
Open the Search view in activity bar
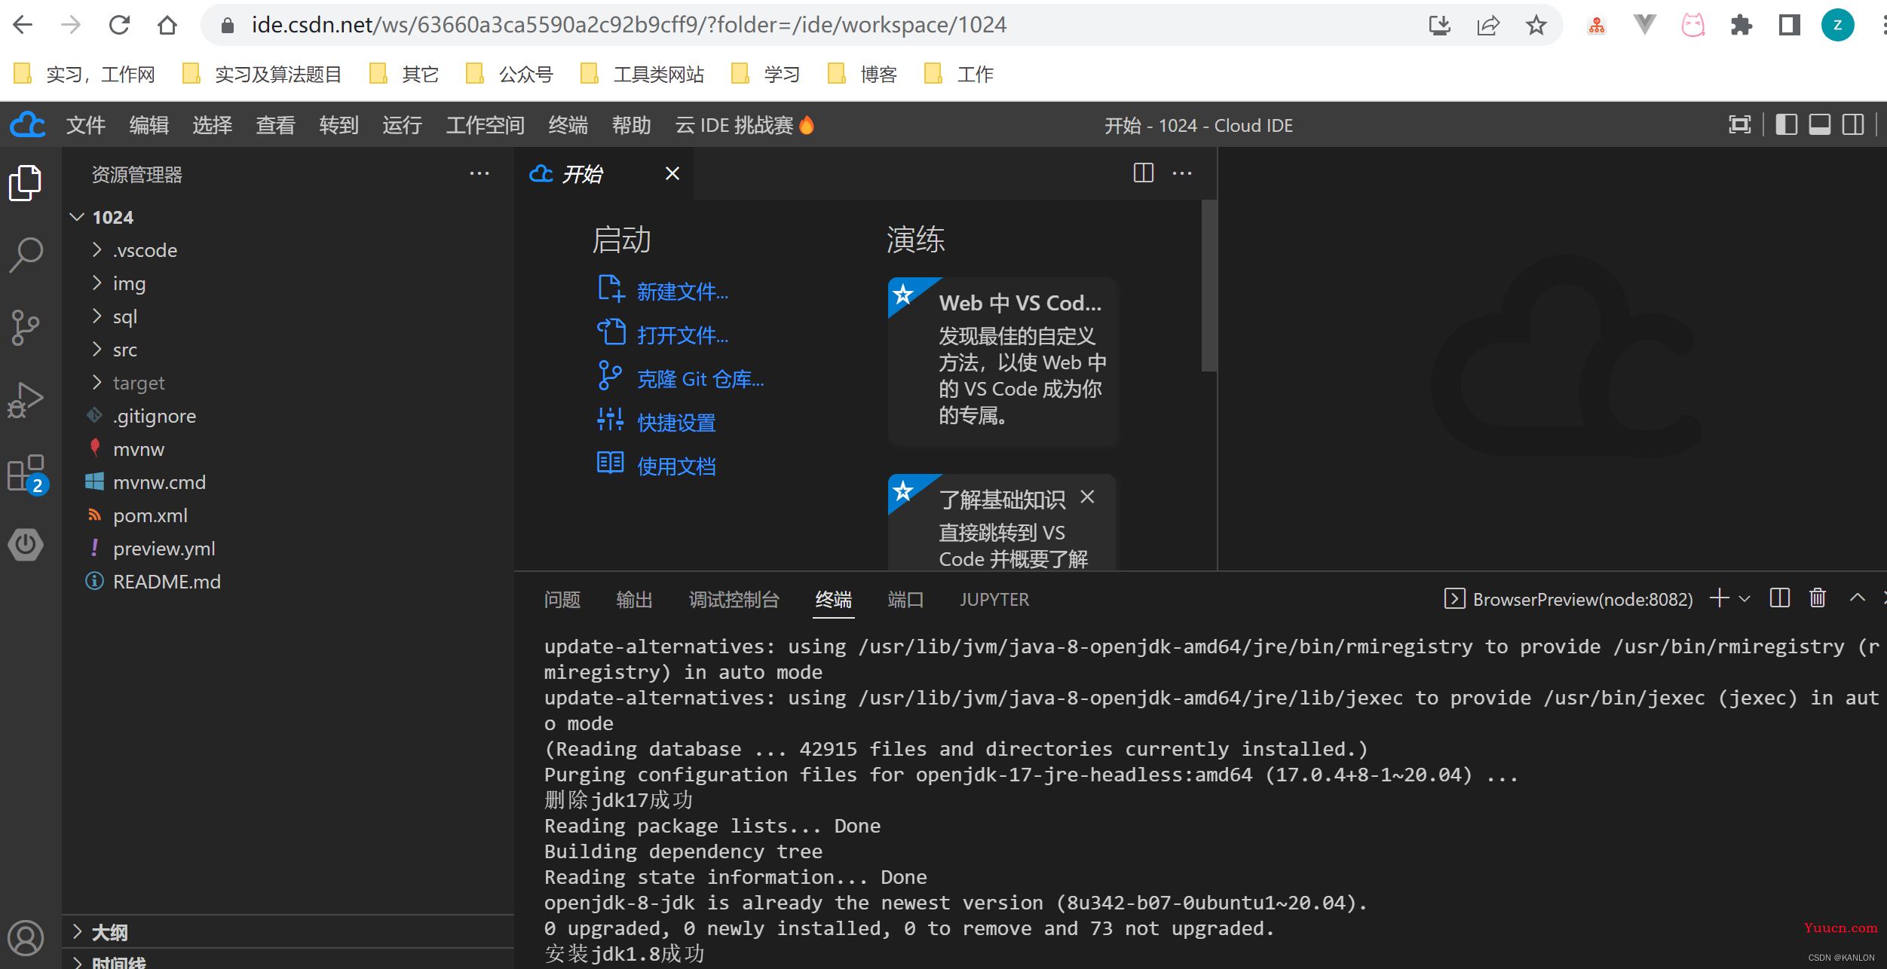[26, 255]
